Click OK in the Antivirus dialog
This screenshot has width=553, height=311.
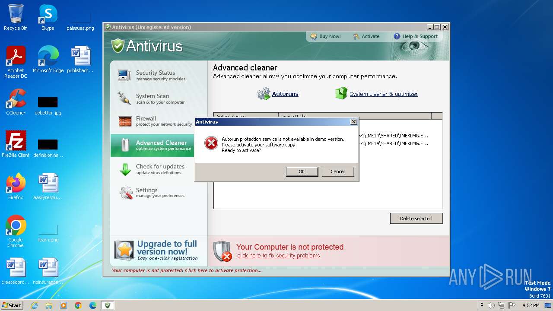click(x=302, y=171)
